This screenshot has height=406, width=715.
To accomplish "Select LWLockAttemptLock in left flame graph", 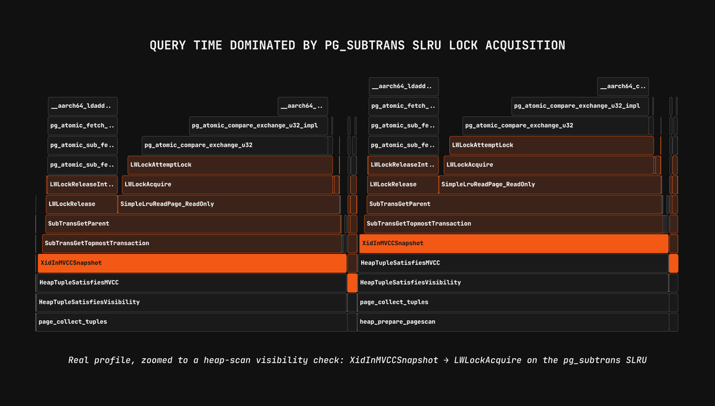I will [230, 165].
